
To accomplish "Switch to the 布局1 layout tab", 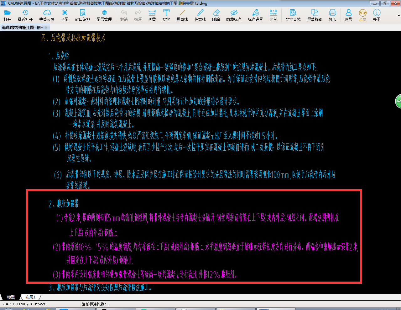I will coord(30,297).
